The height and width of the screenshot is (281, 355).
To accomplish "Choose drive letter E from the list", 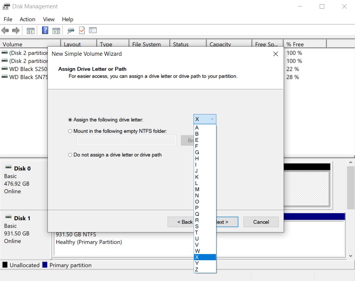I will coord(205,140).
